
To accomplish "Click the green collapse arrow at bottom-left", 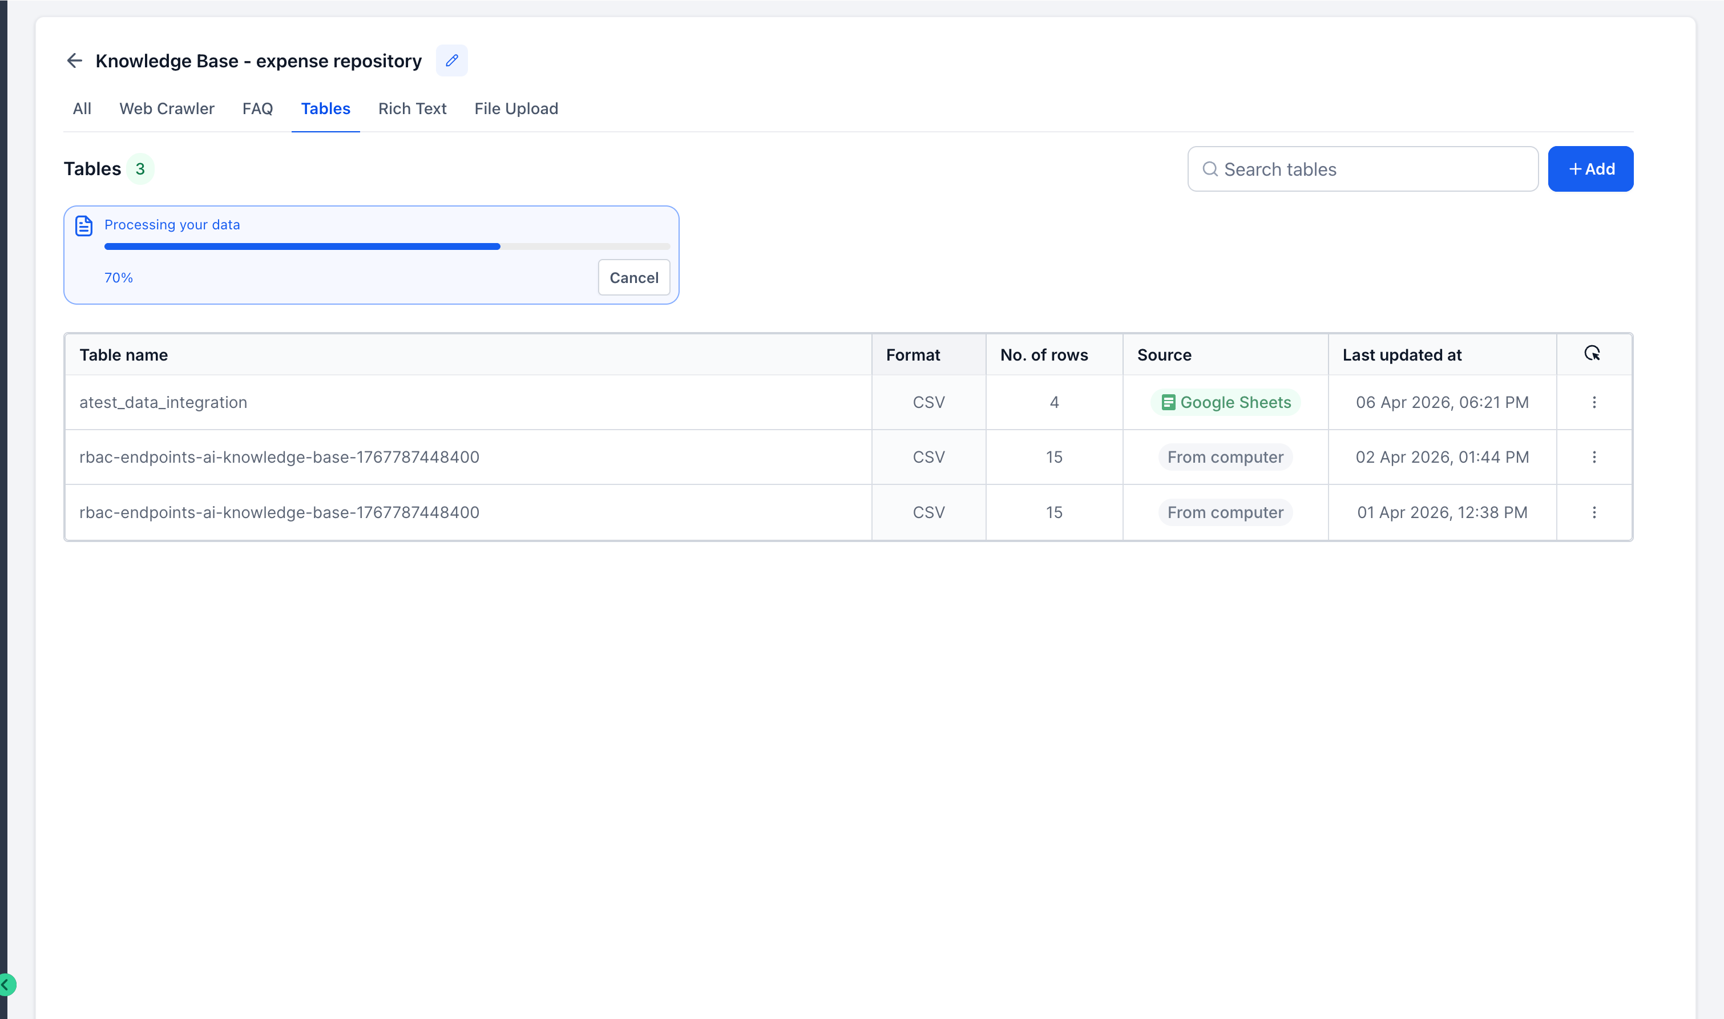I will [6, 984].
